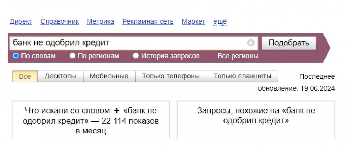Clear the search field with the X icon
The height and width of the screenshot is (145, 347).
251,43
